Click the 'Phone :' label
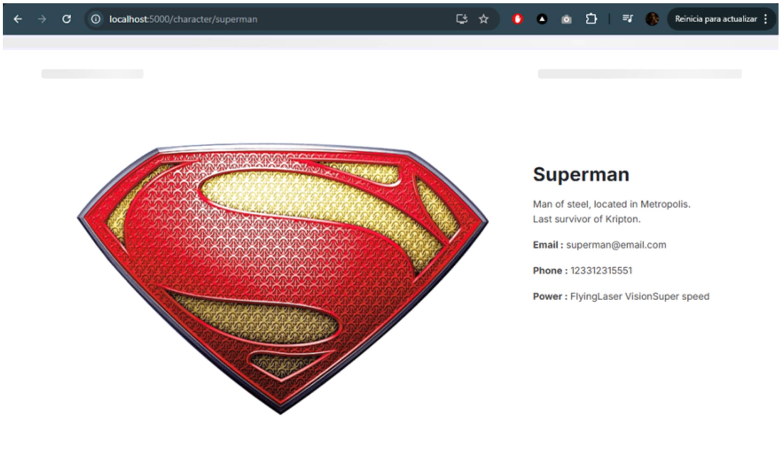 tap(550, 271)
